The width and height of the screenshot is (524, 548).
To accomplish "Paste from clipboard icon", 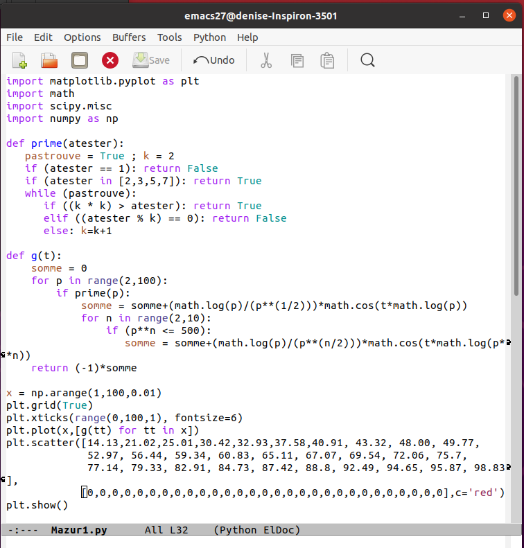I will (x=328, y=60).
